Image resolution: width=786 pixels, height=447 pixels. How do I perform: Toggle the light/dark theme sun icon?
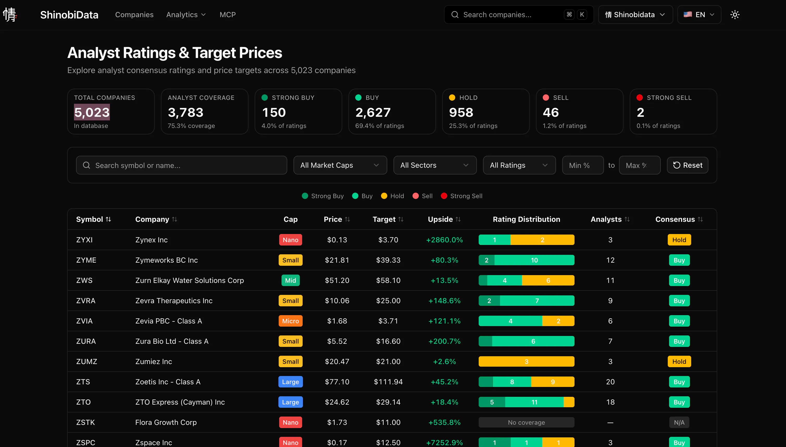click(x=735, y=14)
